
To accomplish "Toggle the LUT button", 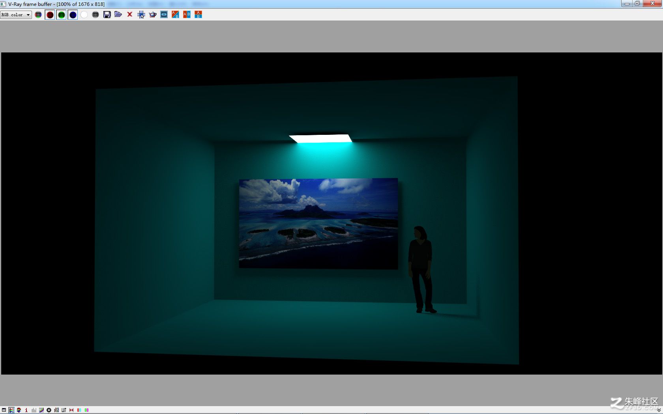I will (64, 410).
